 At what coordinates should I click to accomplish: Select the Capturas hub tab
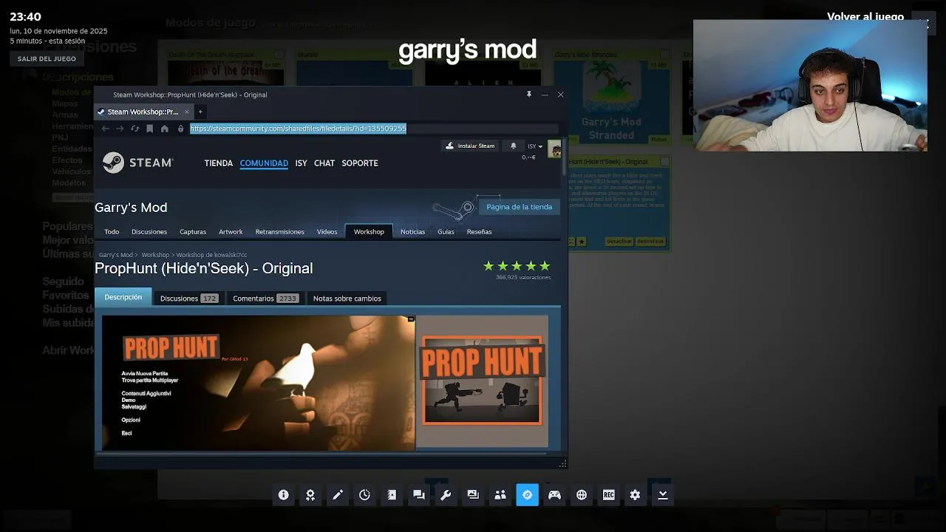[193, 232]
